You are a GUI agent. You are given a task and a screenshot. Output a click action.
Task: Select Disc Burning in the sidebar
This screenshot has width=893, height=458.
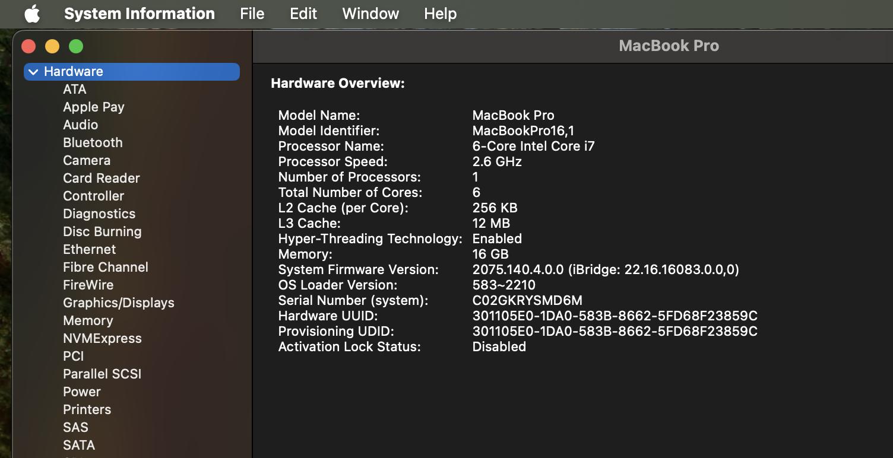coord(102,231)
